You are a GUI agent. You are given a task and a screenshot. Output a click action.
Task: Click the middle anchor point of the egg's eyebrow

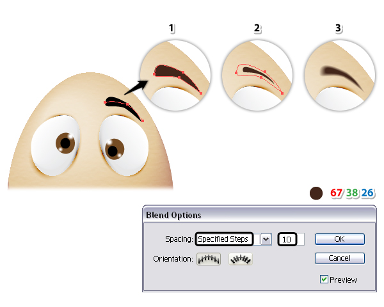(x=127, y=104)
